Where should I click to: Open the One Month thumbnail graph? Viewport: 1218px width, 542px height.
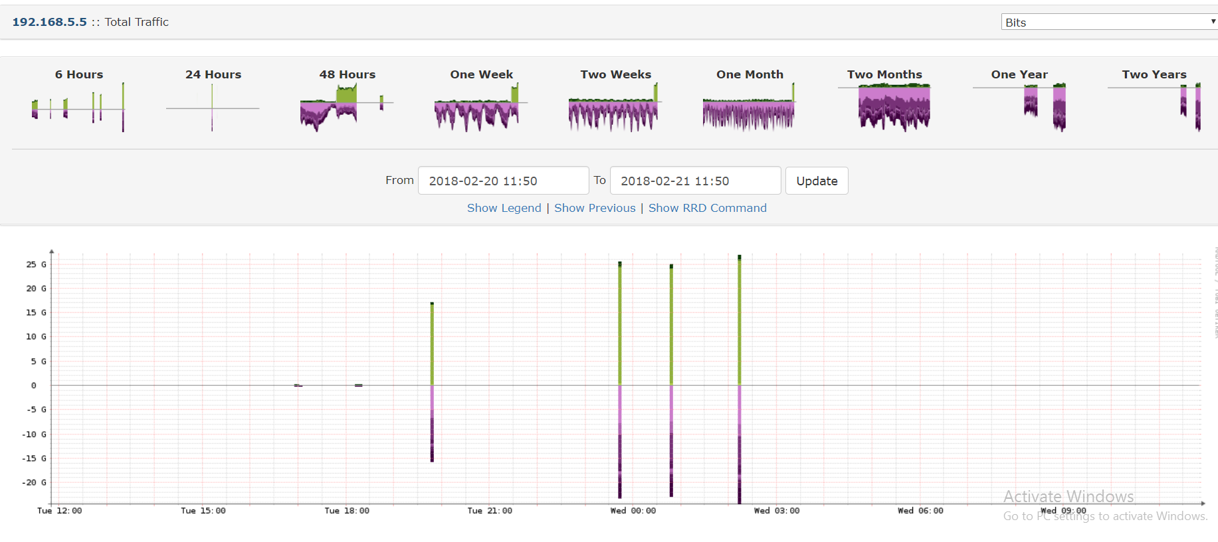pos(750,107)
